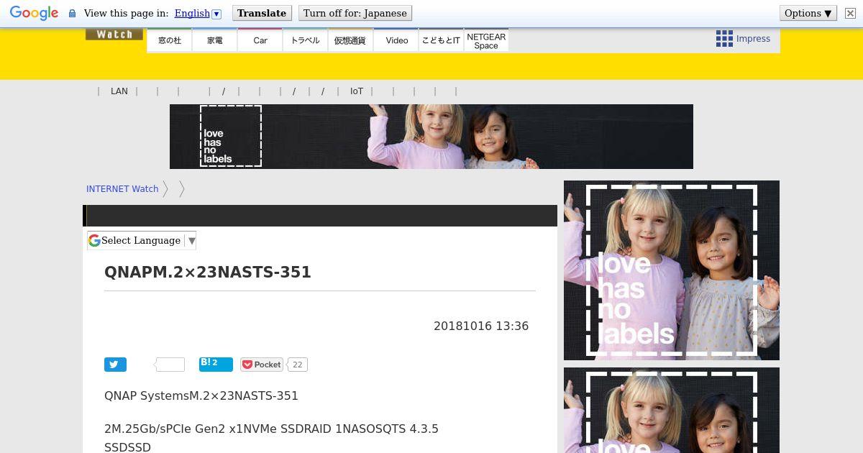Click the second sidebar ad, cut off at the bottom
This screenshot has height=453, width=863.
(672, 410)
